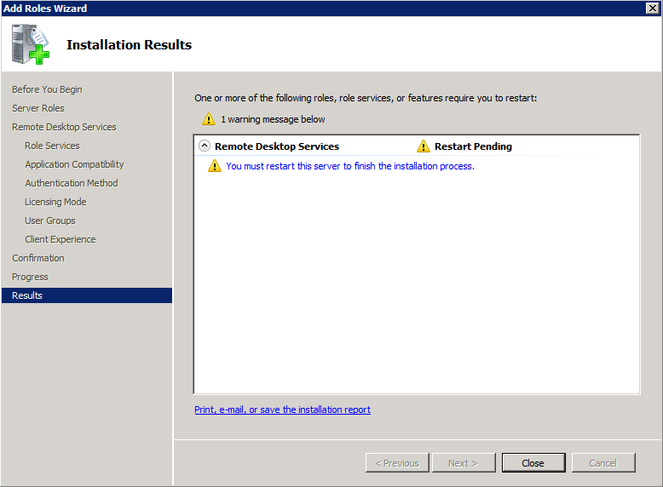
Task: Select the Results step in the sidebar
Action: click(87, 295)
